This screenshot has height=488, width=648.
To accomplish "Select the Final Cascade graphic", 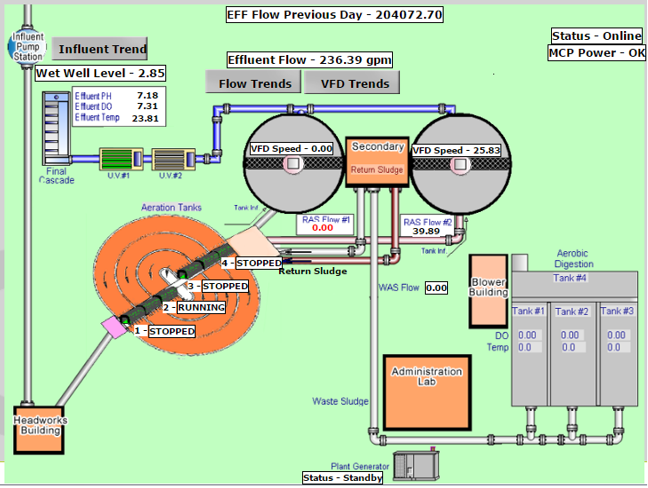I will 57,129.
